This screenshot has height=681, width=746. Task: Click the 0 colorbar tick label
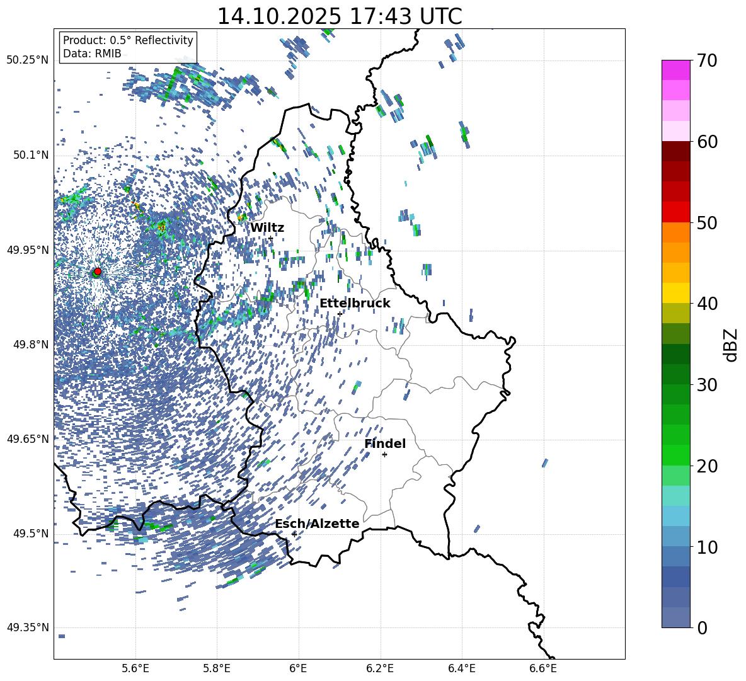(702, 627)
